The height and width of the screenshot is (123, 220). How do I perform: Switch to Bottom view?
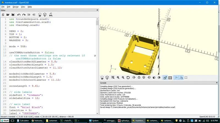(x=144, y=78)
